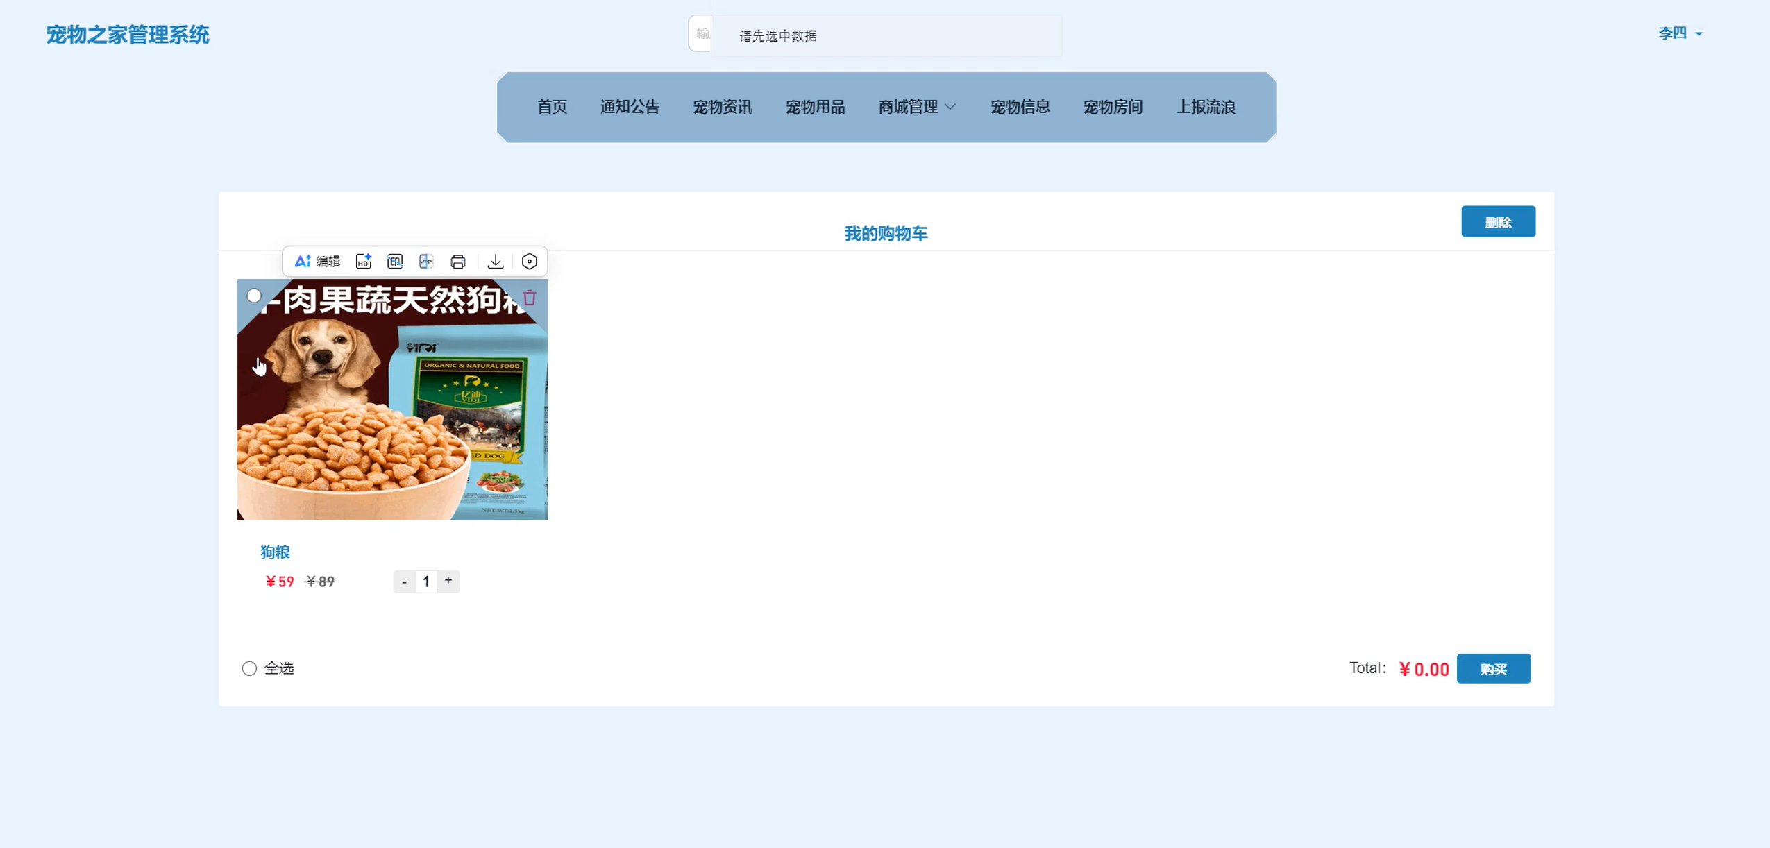Viewport: 1770px width, 848px height.
Task: Click the printer icon in image toolbar
Action: 458,262
